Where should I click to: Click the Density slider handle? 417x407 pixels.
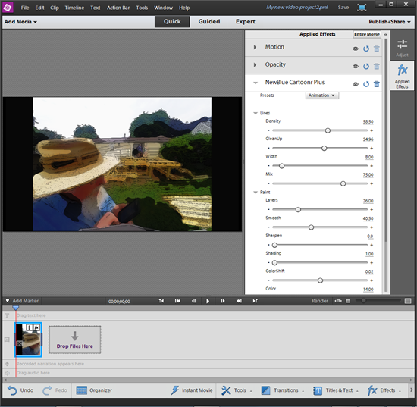click(x=328, y=130)
